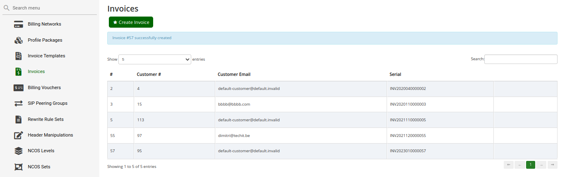Open the Show entries dropdown
Screen dimensions: 565x177
point(155,59)
